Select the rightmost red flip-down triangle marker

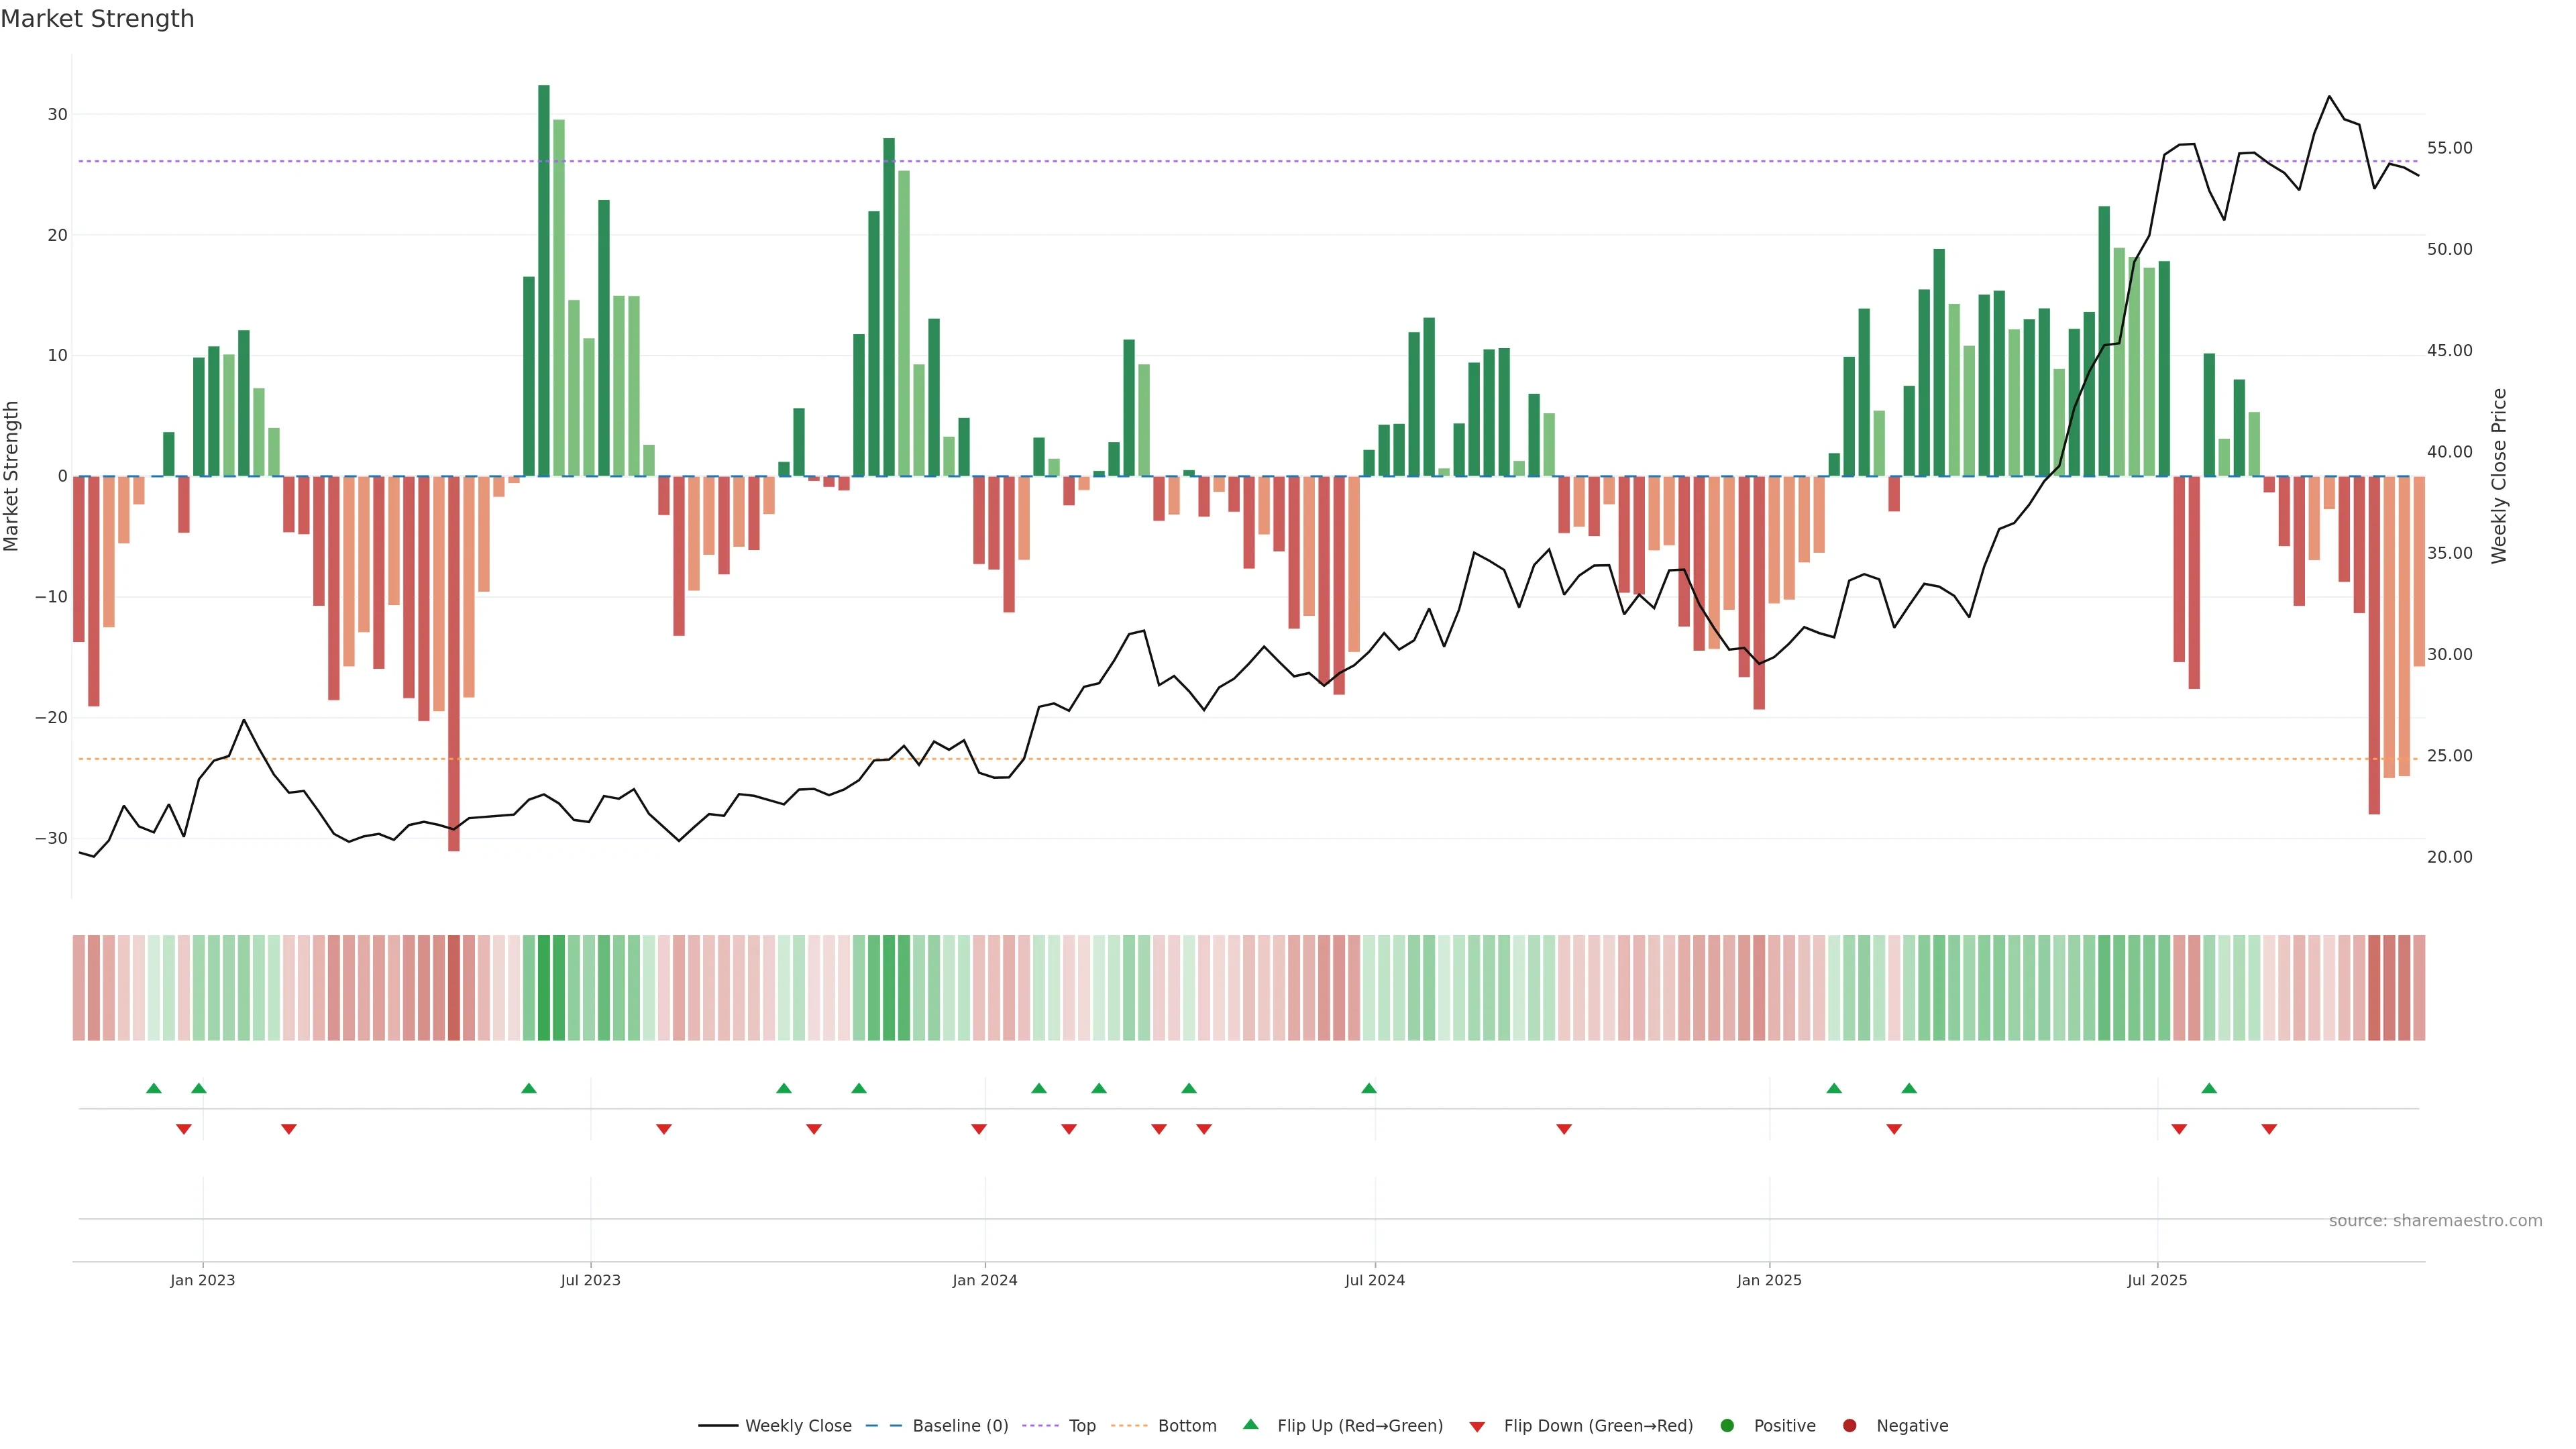[2269, 1129]
